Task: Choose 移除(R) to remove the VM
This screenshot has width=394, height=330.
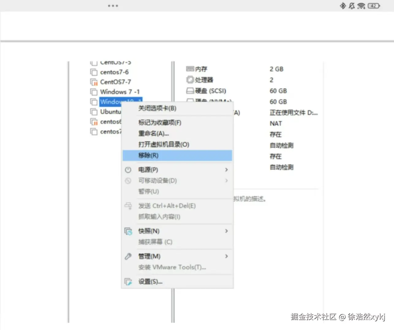Action: click(177, 155)
